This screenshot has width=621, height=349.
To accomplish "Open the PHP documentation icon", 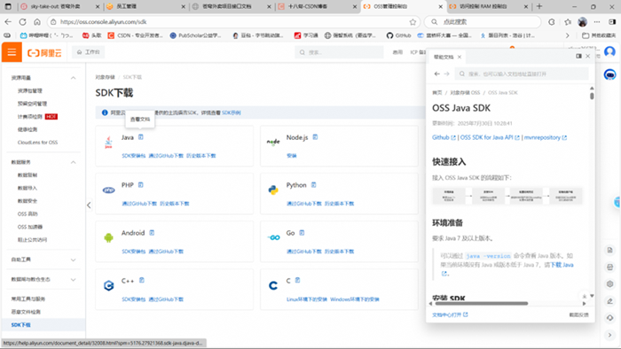I will point(140,185).
